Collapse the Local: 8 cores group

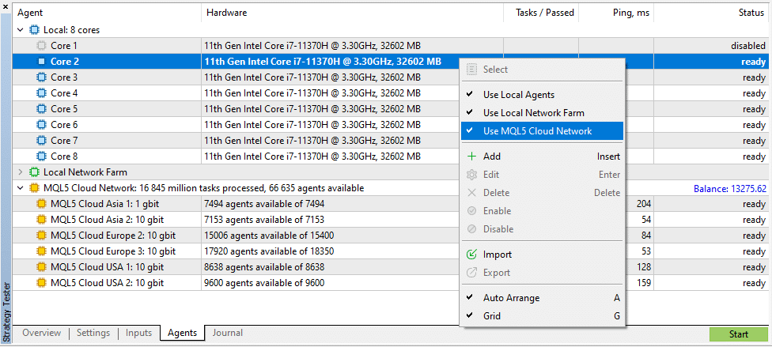click(21, 30)
